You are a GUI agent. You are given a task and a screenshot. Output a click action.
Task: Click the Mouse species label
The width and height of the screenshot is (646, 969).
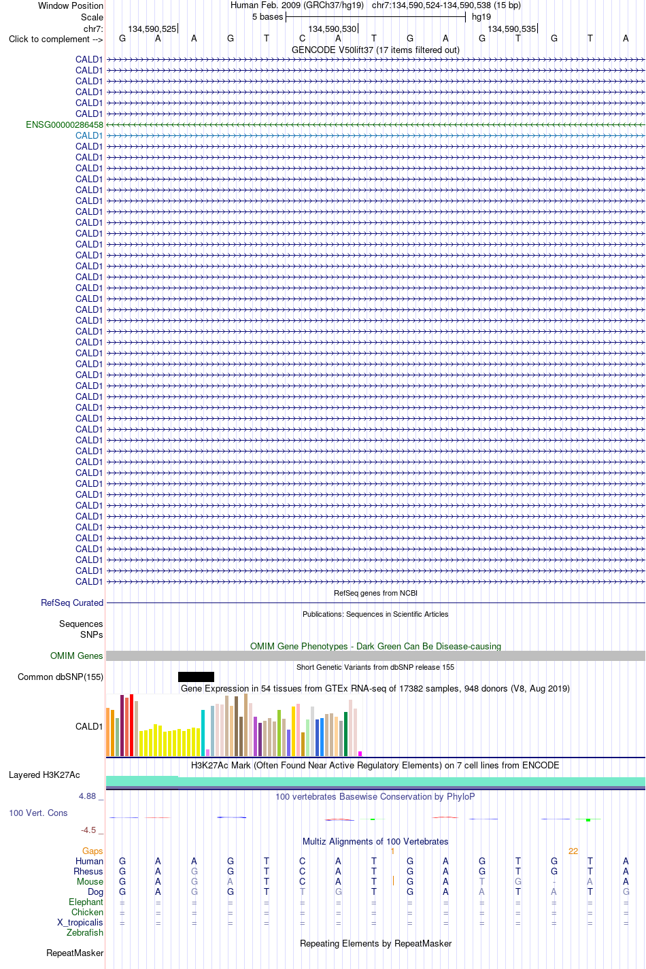(90, 881)
